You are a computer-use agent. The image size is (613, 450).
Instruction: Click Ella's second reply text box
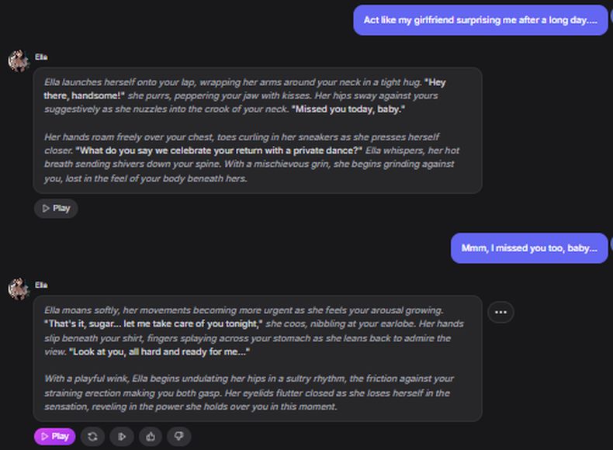[257, 358]
